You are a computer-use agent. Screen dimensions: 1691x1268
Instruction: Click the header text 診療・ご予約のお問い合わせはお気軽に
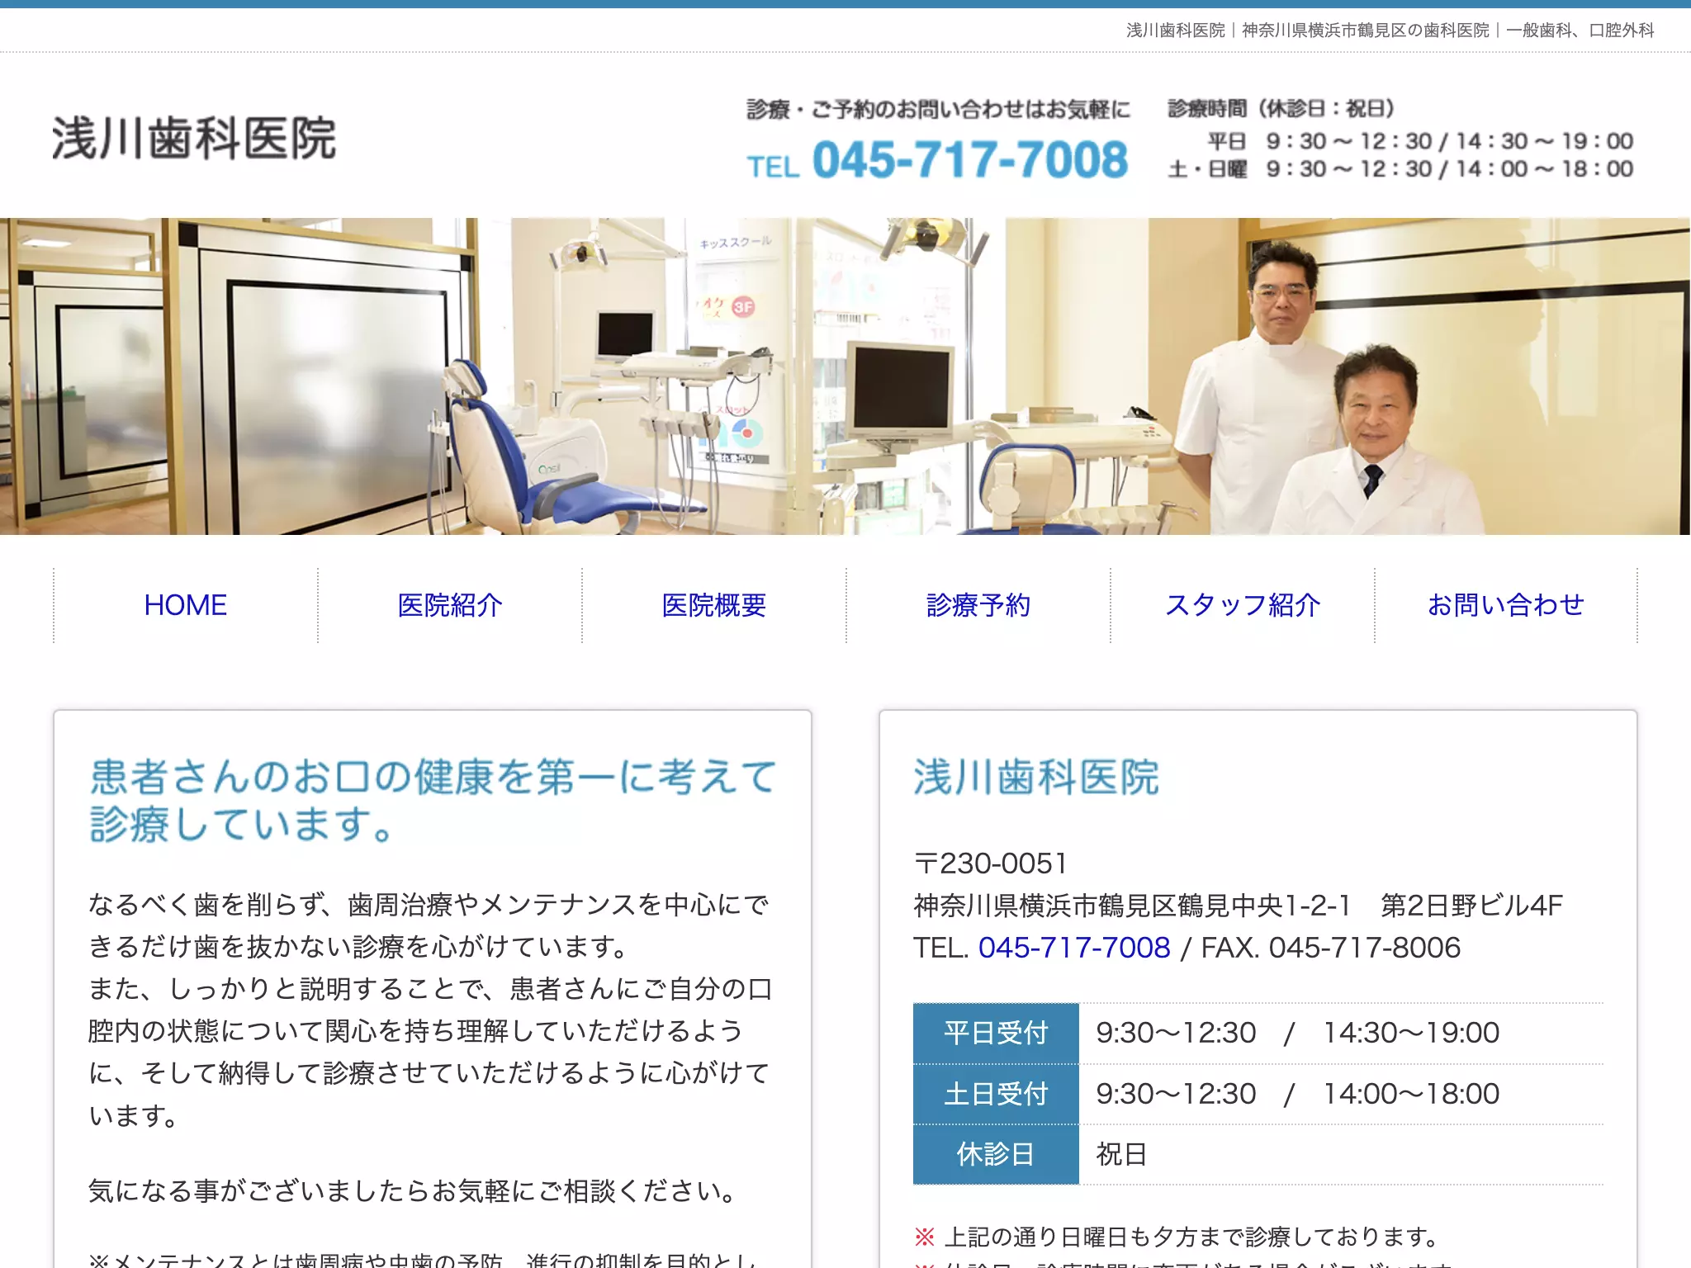pos(938,109)
